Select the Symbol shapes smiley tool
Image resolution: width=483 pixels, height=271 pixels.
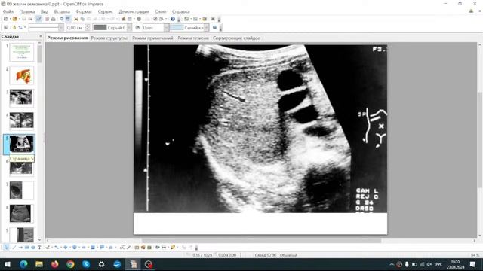tap(75, 248)
